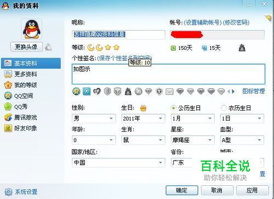The height and width of the screenshot is (199, 274).
Task: Open the 好友印象 section
Action: click(31, 128)
